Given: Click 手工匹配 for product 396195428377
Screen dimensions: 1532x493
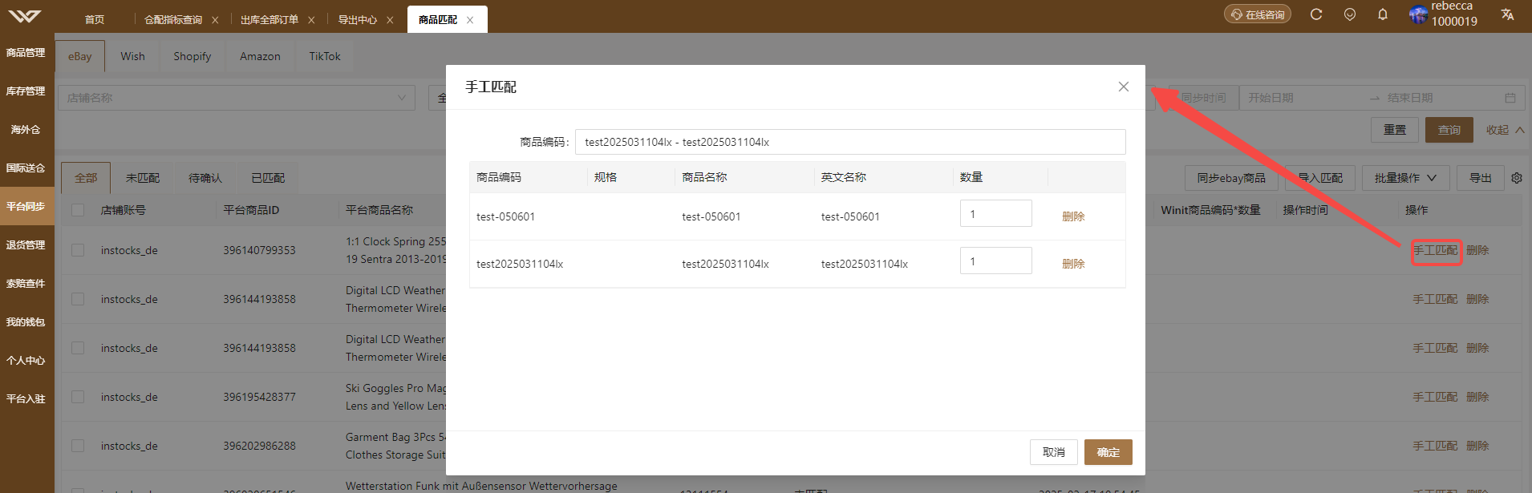Looking at the screenshot, I should pyautogui.click(x=1435, y=397).
